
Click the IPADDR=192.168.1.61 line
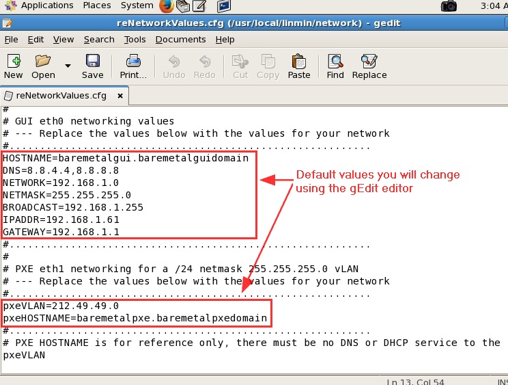61,220
